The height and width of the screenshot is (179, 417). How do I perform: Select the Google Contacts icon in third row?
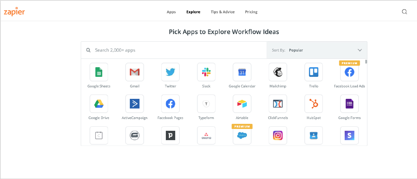click(x=314, y=136)
